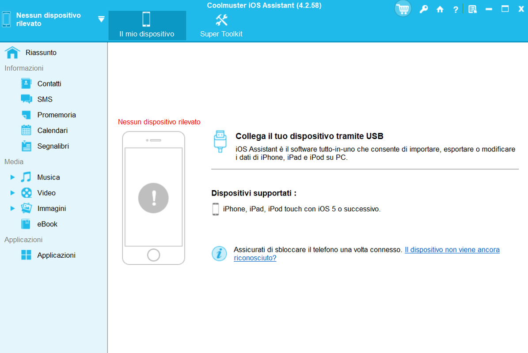Click the small phone icon by supported devices
528x353 pixels.
click(216, 209)
